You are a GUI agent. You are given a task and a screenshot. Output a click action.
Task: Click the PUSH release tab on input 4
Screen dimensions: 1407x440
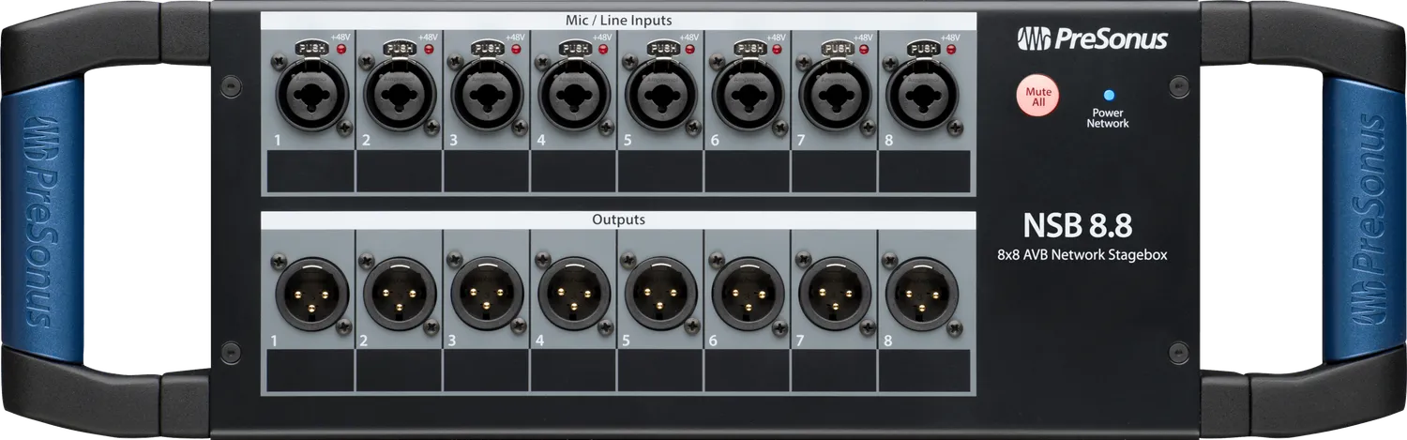(574, 48)
